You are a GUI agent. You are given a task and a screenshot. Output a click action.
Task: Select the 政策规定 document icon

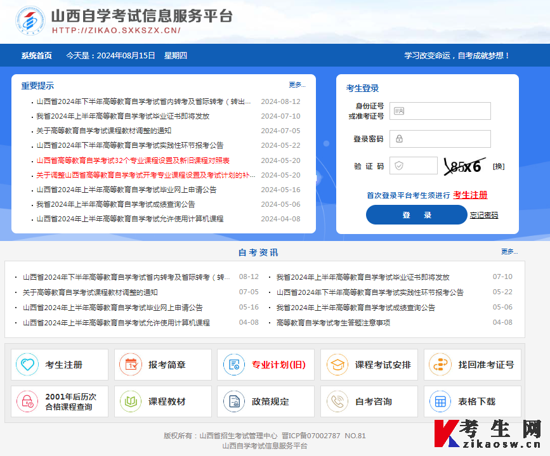(x=233, y=401)
